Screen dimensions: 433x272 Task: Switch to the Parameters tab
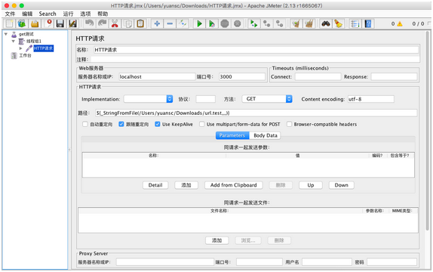pyautogui.click(x=232, y=135)
